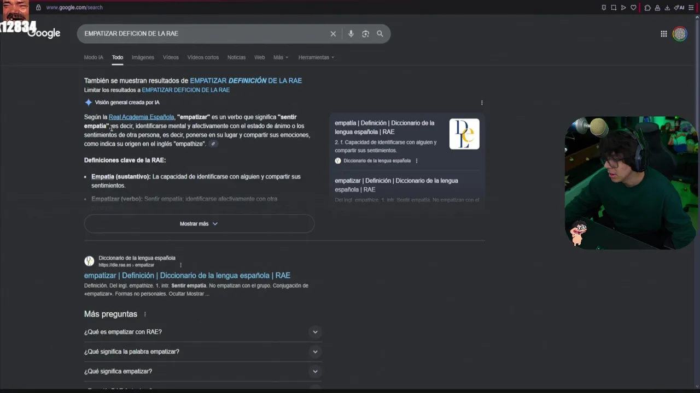Image resolution: width=700 pixels, height=393 pixels.
Task: Open Real Academia Española link in overview
Action: pyautogui.click(x=141, y=117)
